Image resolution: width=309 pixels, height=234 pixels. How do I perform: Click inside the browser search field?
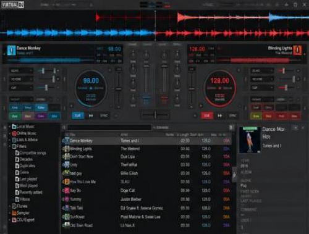109,127
